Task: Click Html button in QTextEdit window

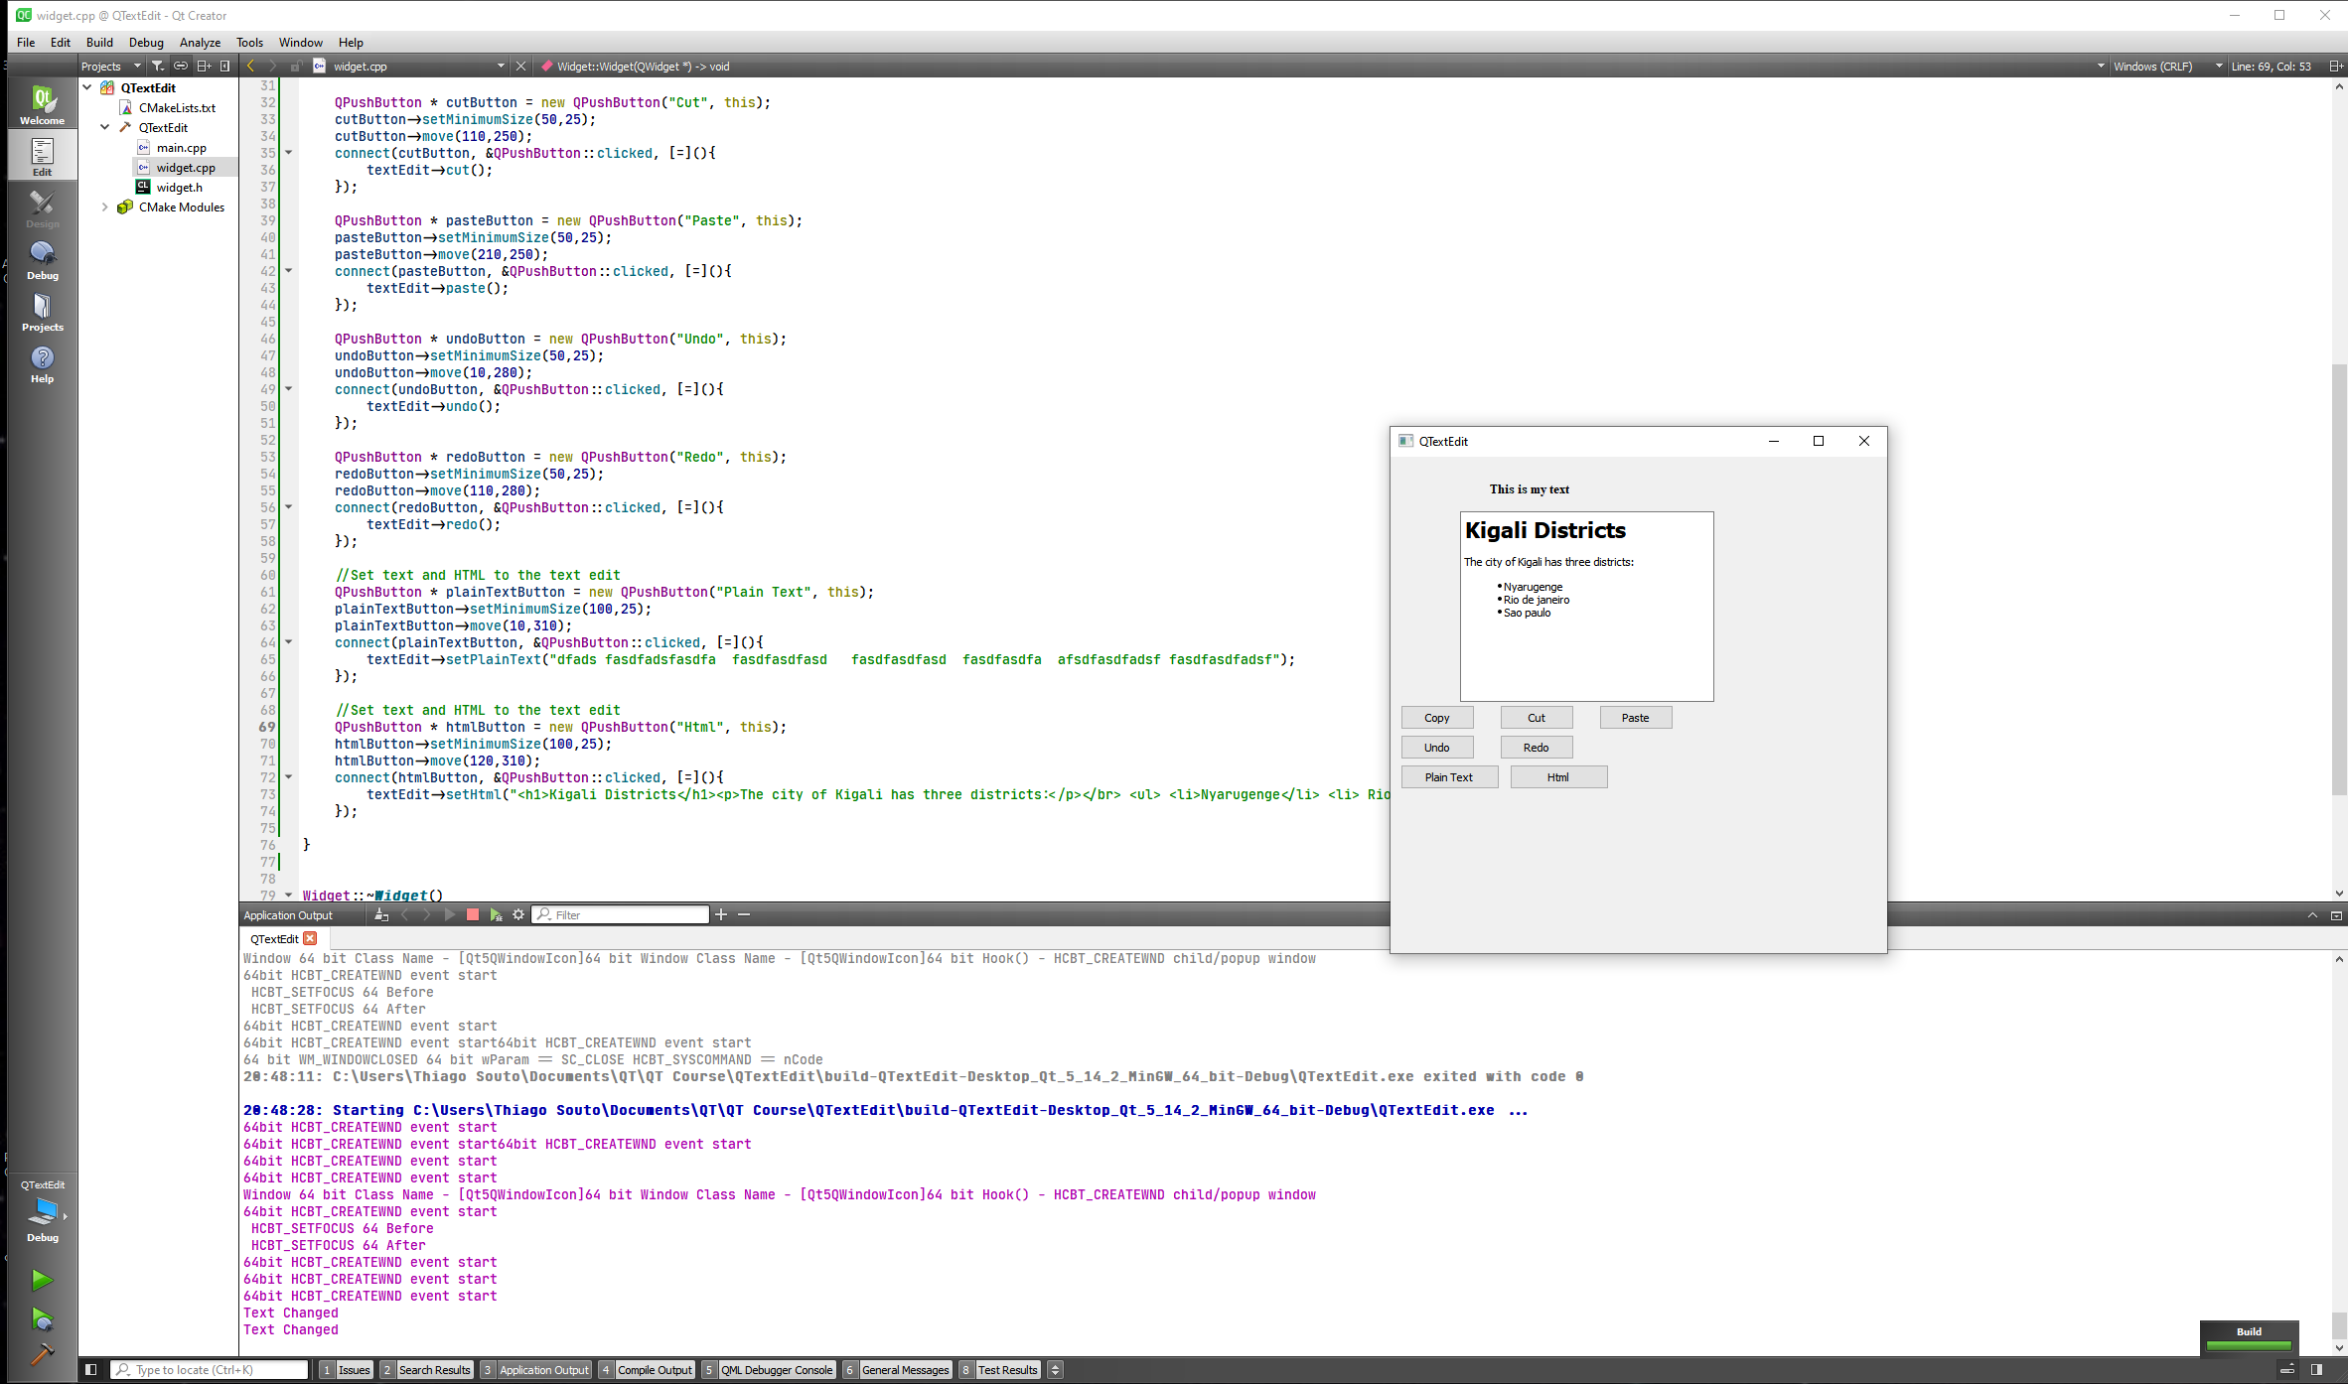Action: pyautogui.click(x=1558, y=777)
